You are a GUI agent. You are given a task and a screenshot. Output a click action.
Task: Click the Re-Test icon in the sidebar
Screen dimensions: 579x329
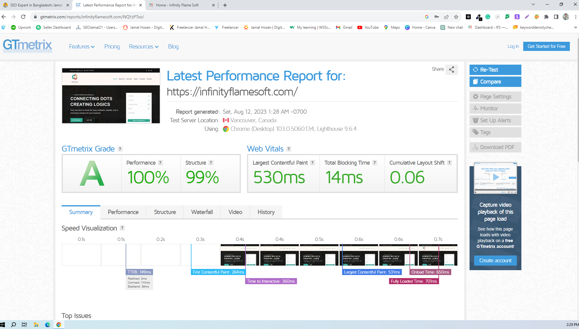(x=476, y=70)
